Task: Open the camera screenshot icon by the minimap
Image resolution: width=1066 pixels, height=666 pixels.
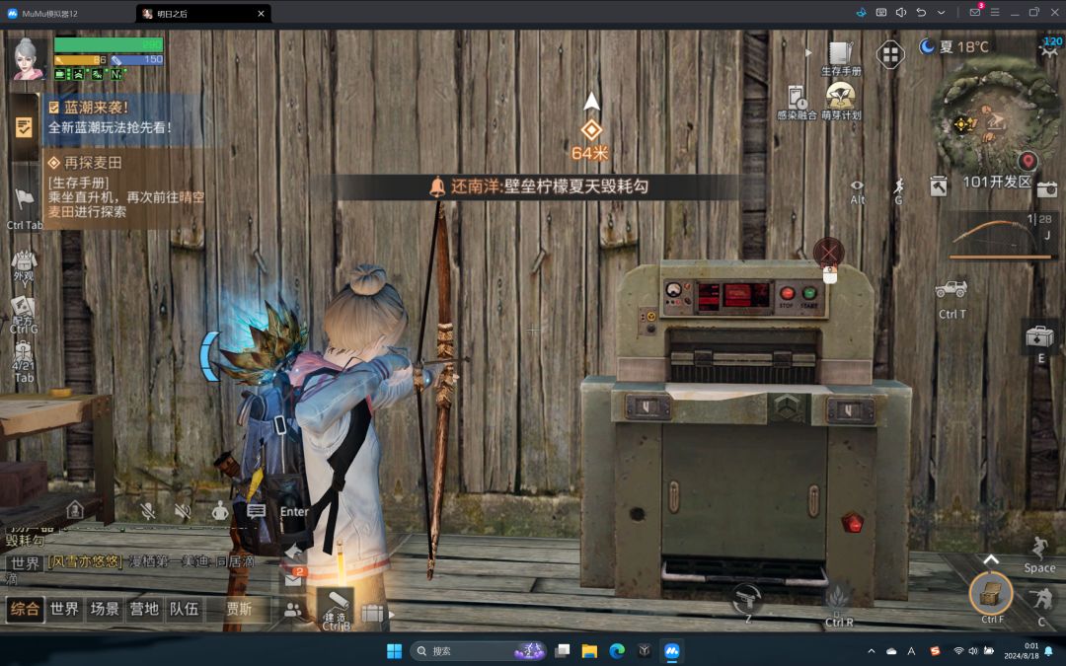Action: coord(1047,189)
